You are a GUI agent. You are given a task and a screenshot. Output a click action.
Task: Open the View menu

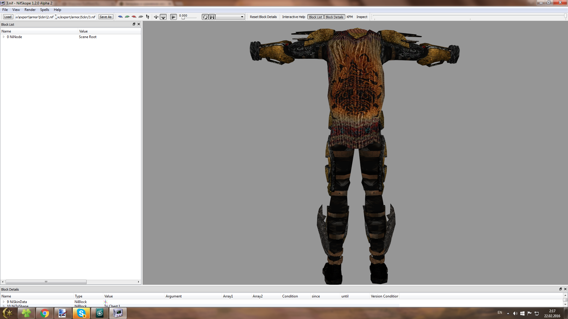tap(16, 10)
